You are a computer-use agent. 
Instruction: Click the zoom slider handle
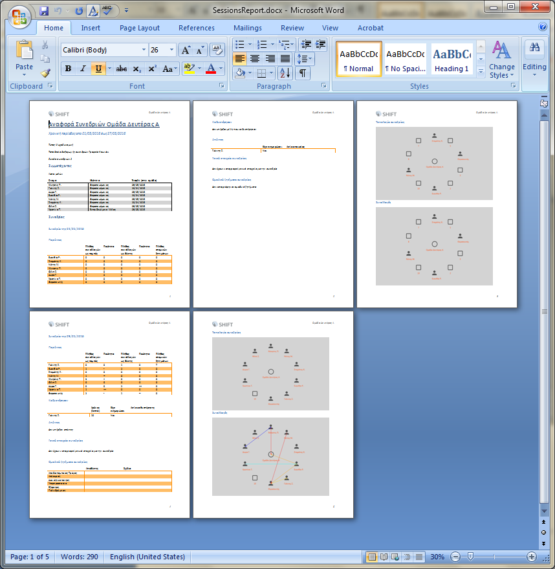point(470,556)
